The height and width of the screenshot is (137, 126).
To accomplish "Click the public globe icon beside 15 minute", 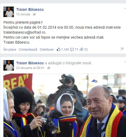I will [x=34, y=14].
